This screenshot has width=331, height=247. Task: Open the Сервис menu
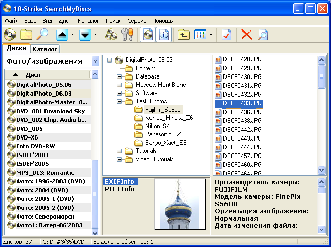pyautogui.click(x=137, y=21)
